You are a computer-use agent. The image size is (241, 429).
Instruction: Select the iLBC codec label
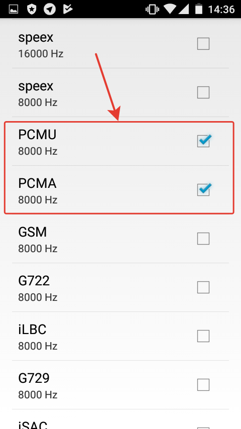pyautogui.click(x=32, y=330)
